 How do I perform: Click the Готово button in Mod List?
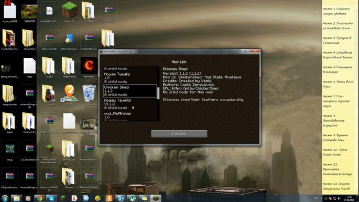179,134
